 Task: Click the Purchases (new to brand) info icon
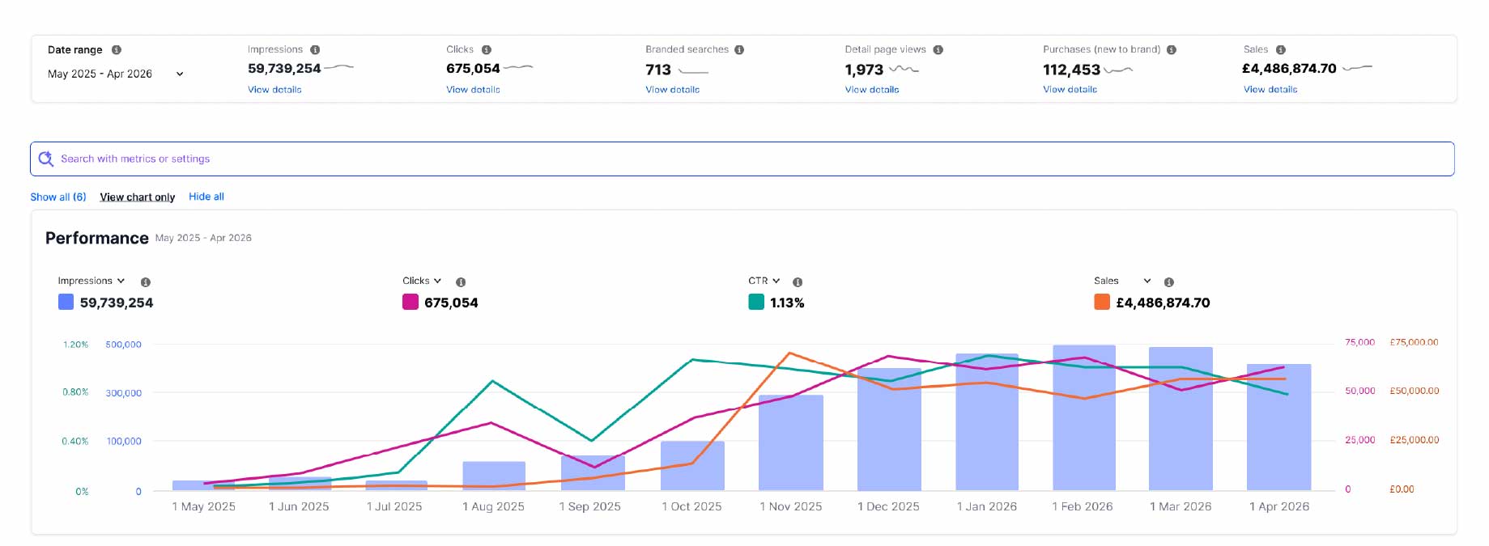pos(1171,50)
